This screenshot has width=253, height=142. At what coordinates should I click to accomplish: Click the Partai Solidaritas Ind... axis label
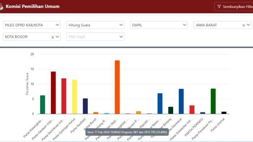coord(181,129)
